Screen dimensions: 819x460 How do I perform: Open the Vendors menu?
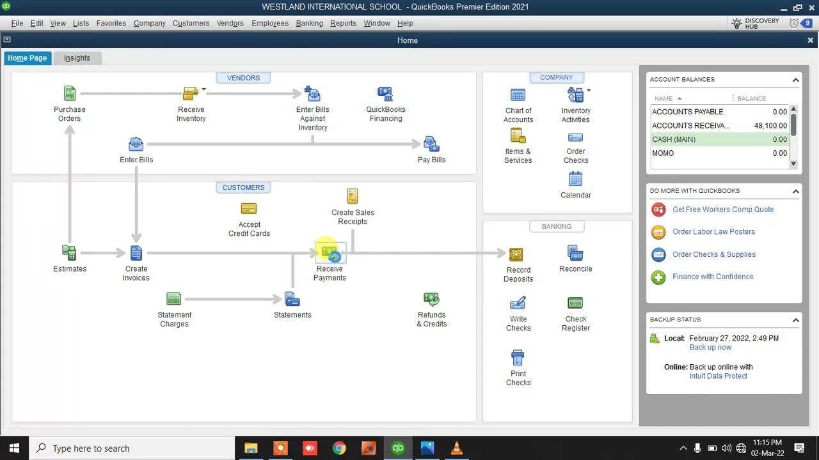230,23
